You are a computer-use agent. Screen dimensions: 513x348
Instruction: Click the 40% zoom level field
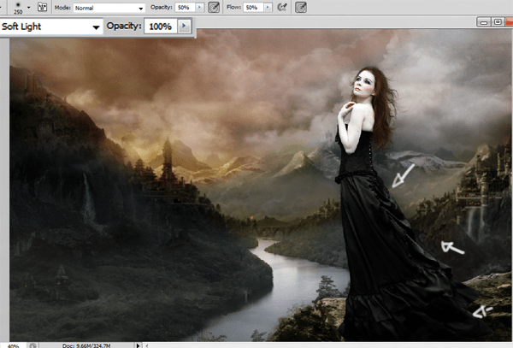(13, 345)
